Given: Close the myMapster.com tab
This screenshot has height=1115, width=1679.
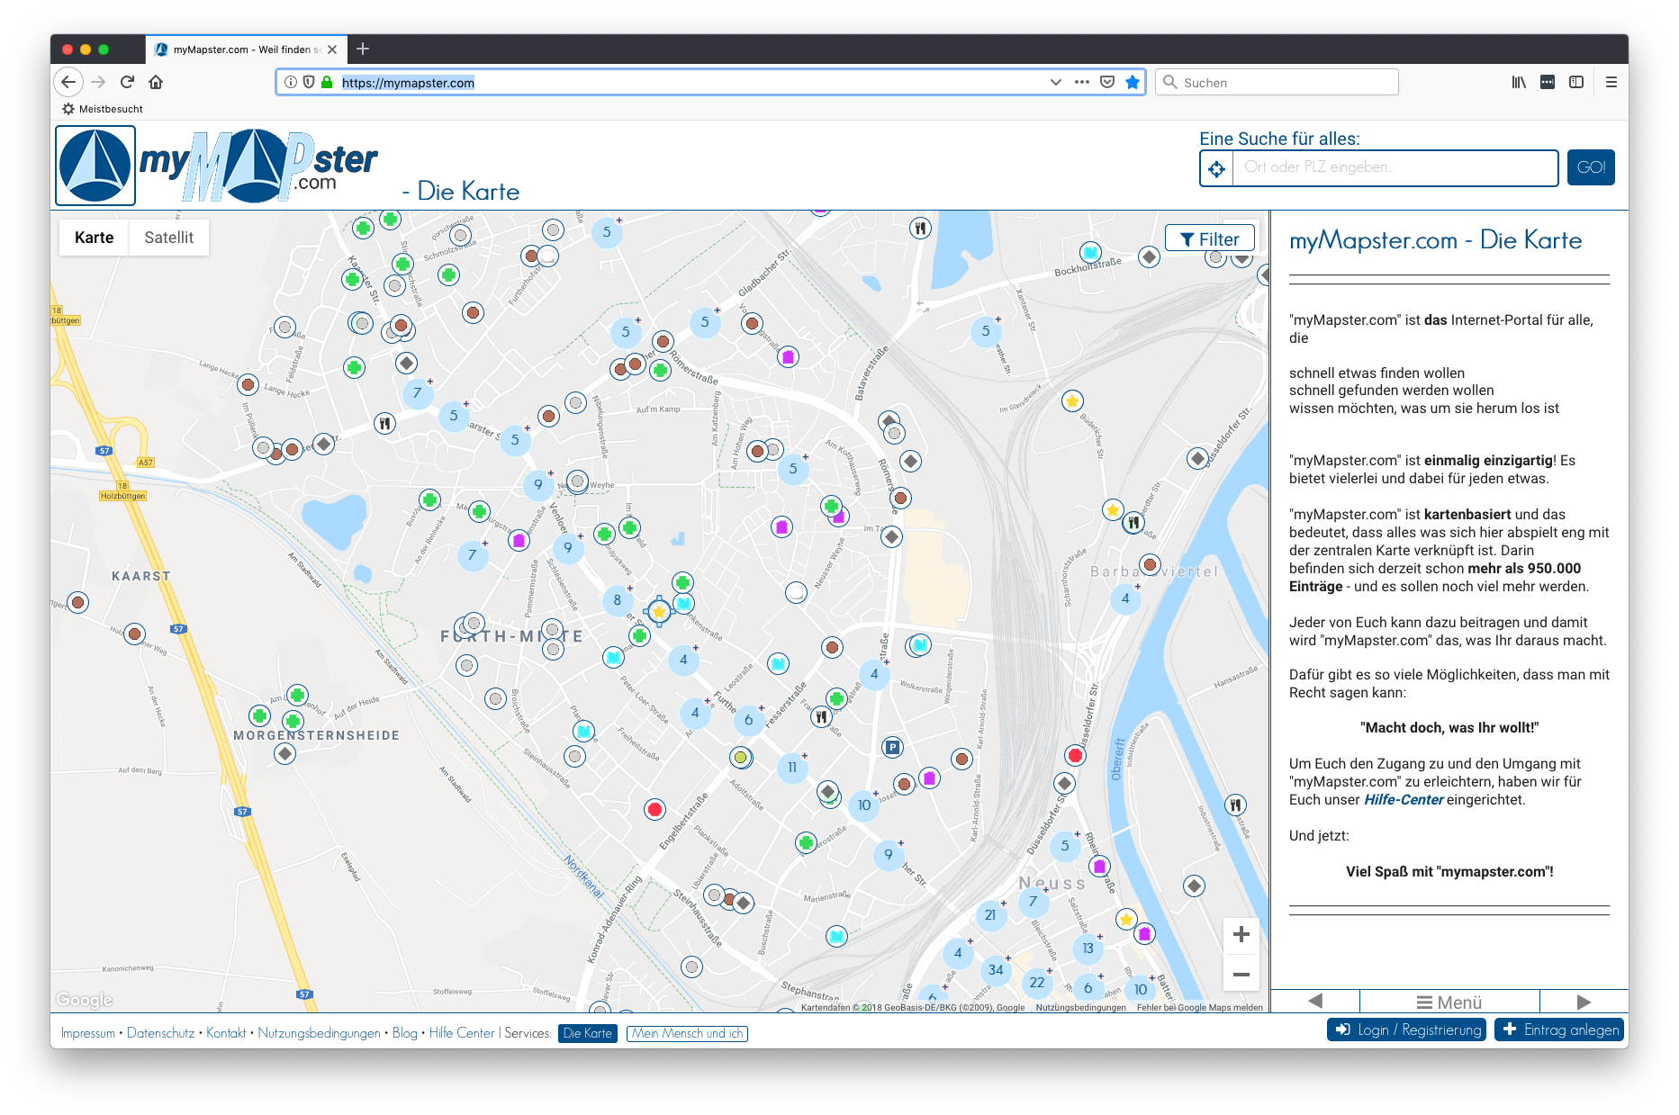Looking at the screenshot, I should (332, 49).
